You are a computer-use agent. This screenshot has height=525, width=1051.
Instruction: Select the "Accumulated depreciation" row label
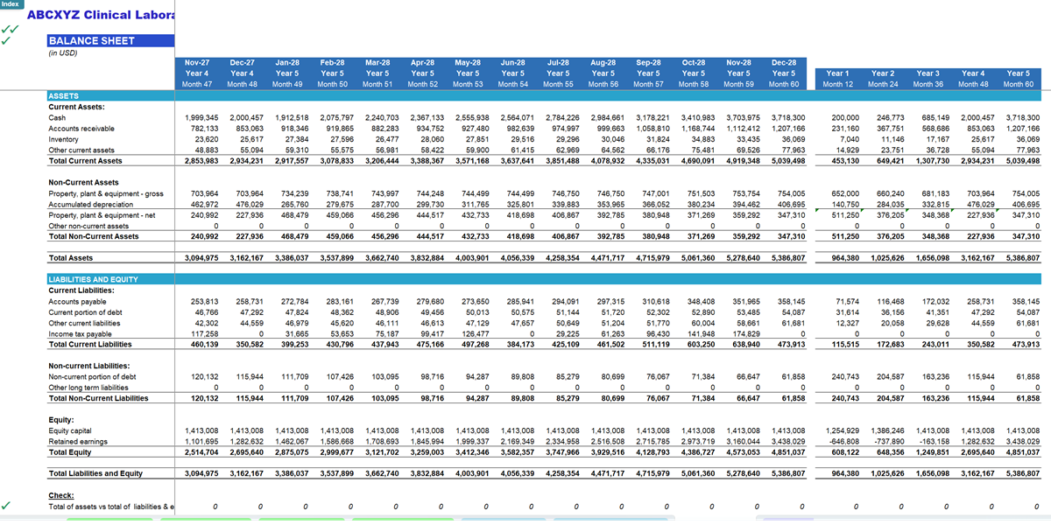click(90, 204)
